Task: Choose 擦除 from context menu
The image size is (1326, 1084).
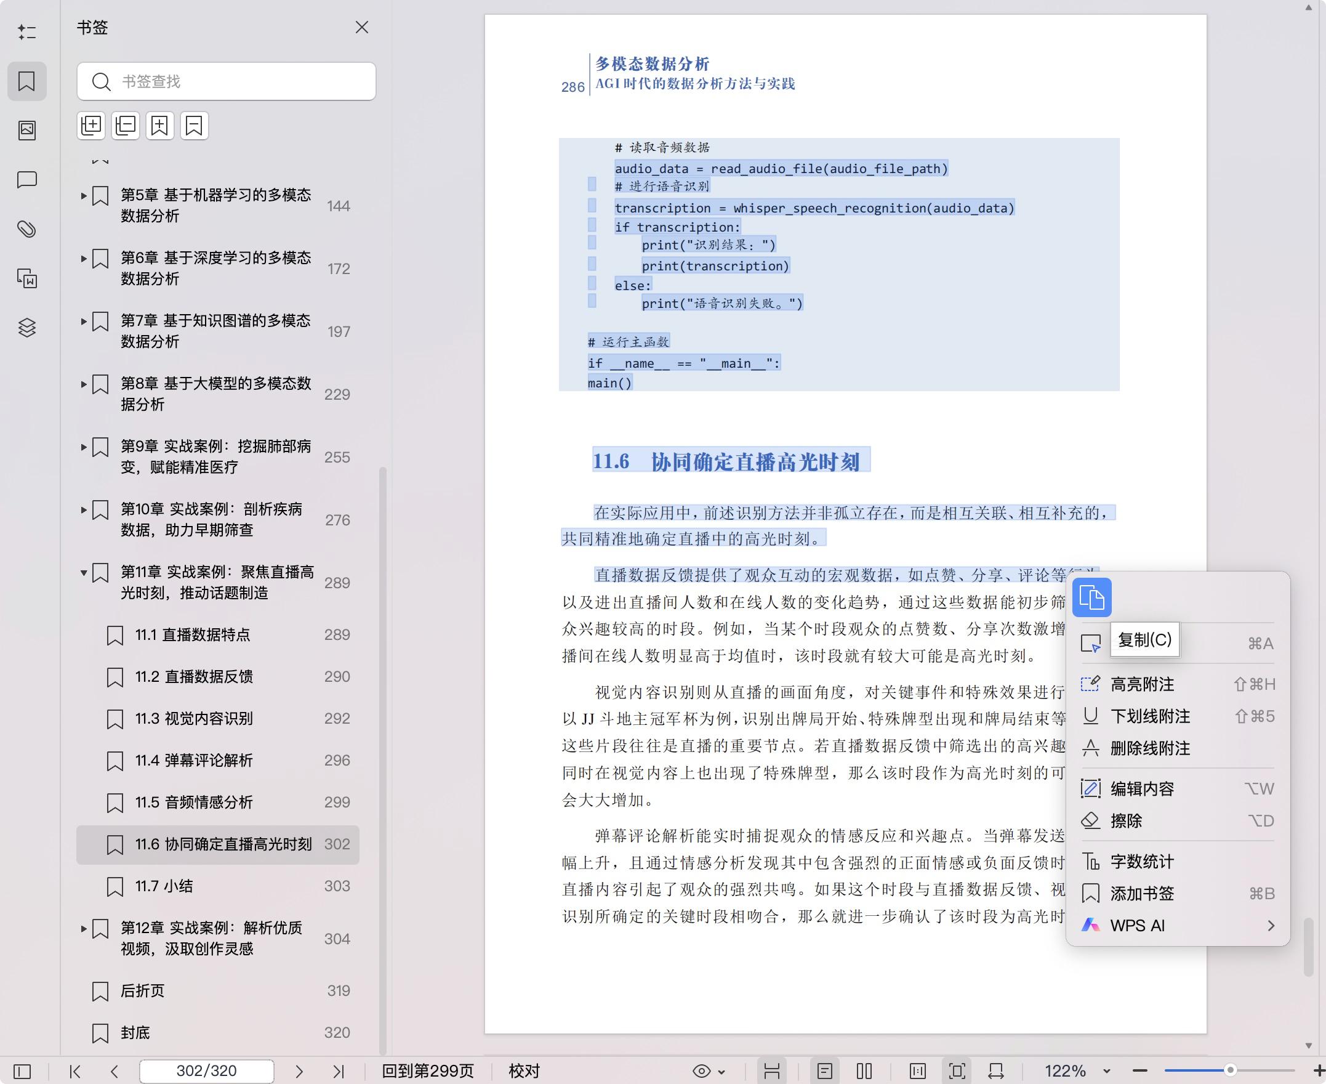Action: pyautogui.click(x=1178, y=820)
